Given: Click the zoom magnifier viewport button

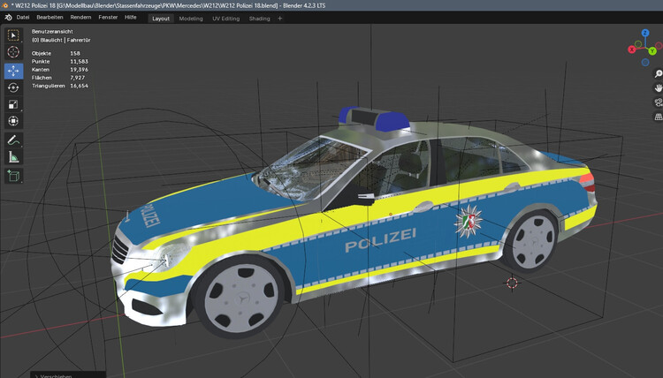Looking at the screenshot, I should 658,74.
